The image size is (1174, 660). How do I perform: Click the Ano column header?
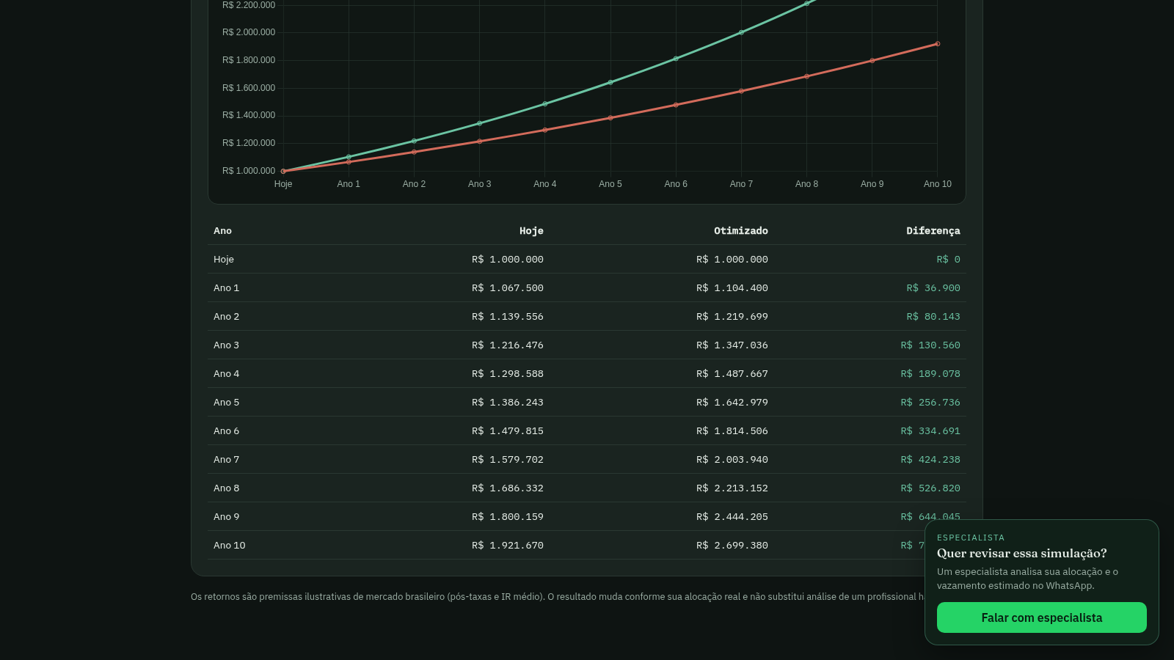click(222, 230)
